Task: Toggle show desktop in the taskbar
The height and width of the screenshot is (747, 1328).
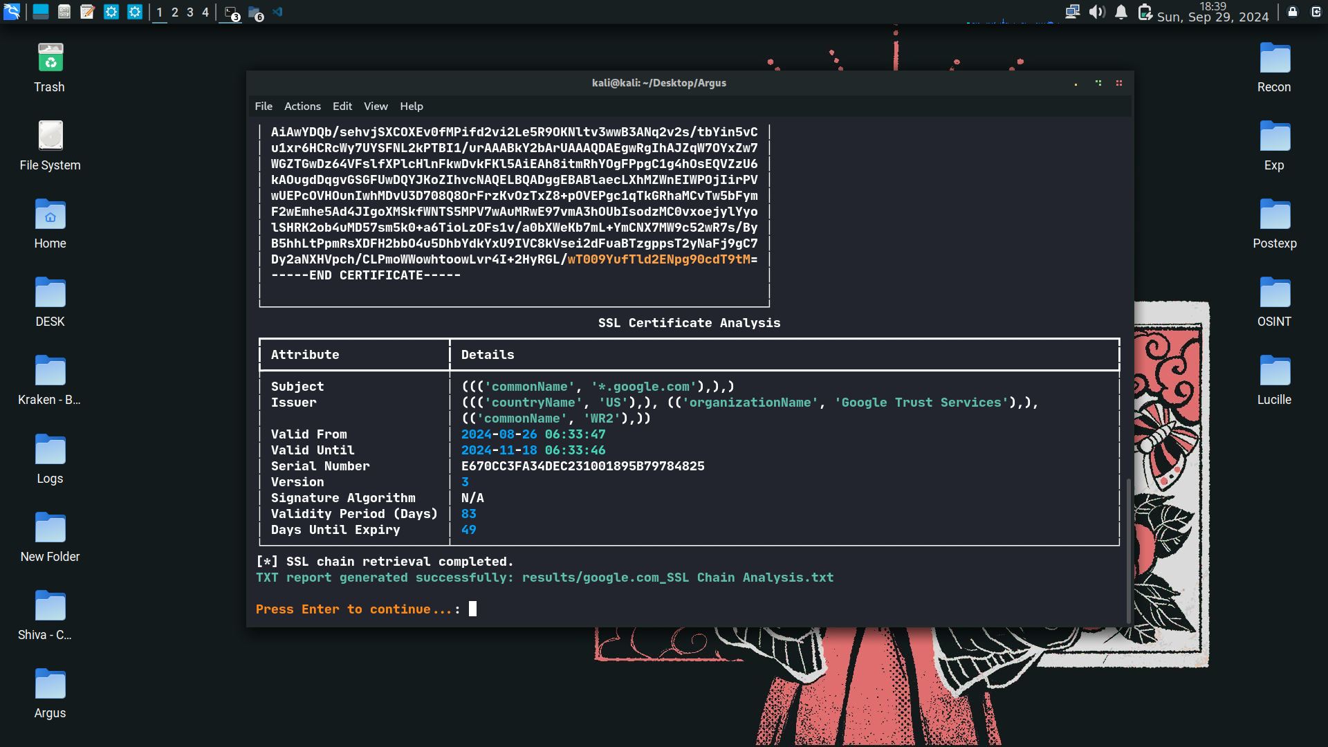Action: 40,12
